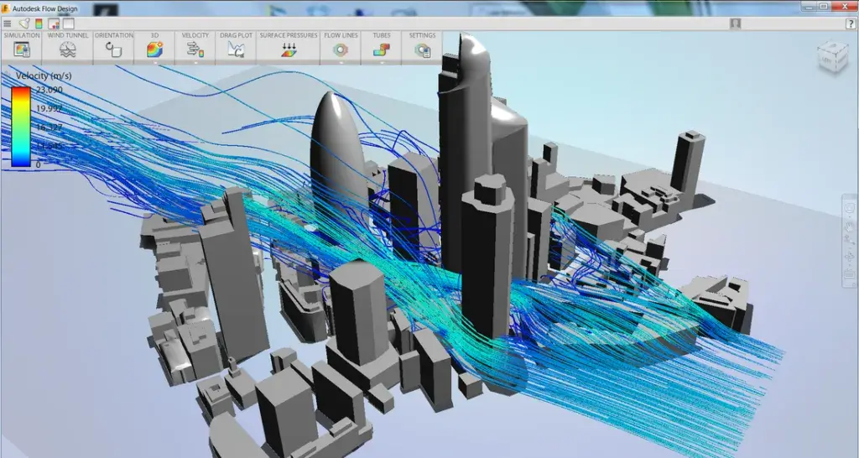Expand the dropdown arrow under Flow Lines
The width and height of the screenshot is (859, 458).
click(341, 62)
